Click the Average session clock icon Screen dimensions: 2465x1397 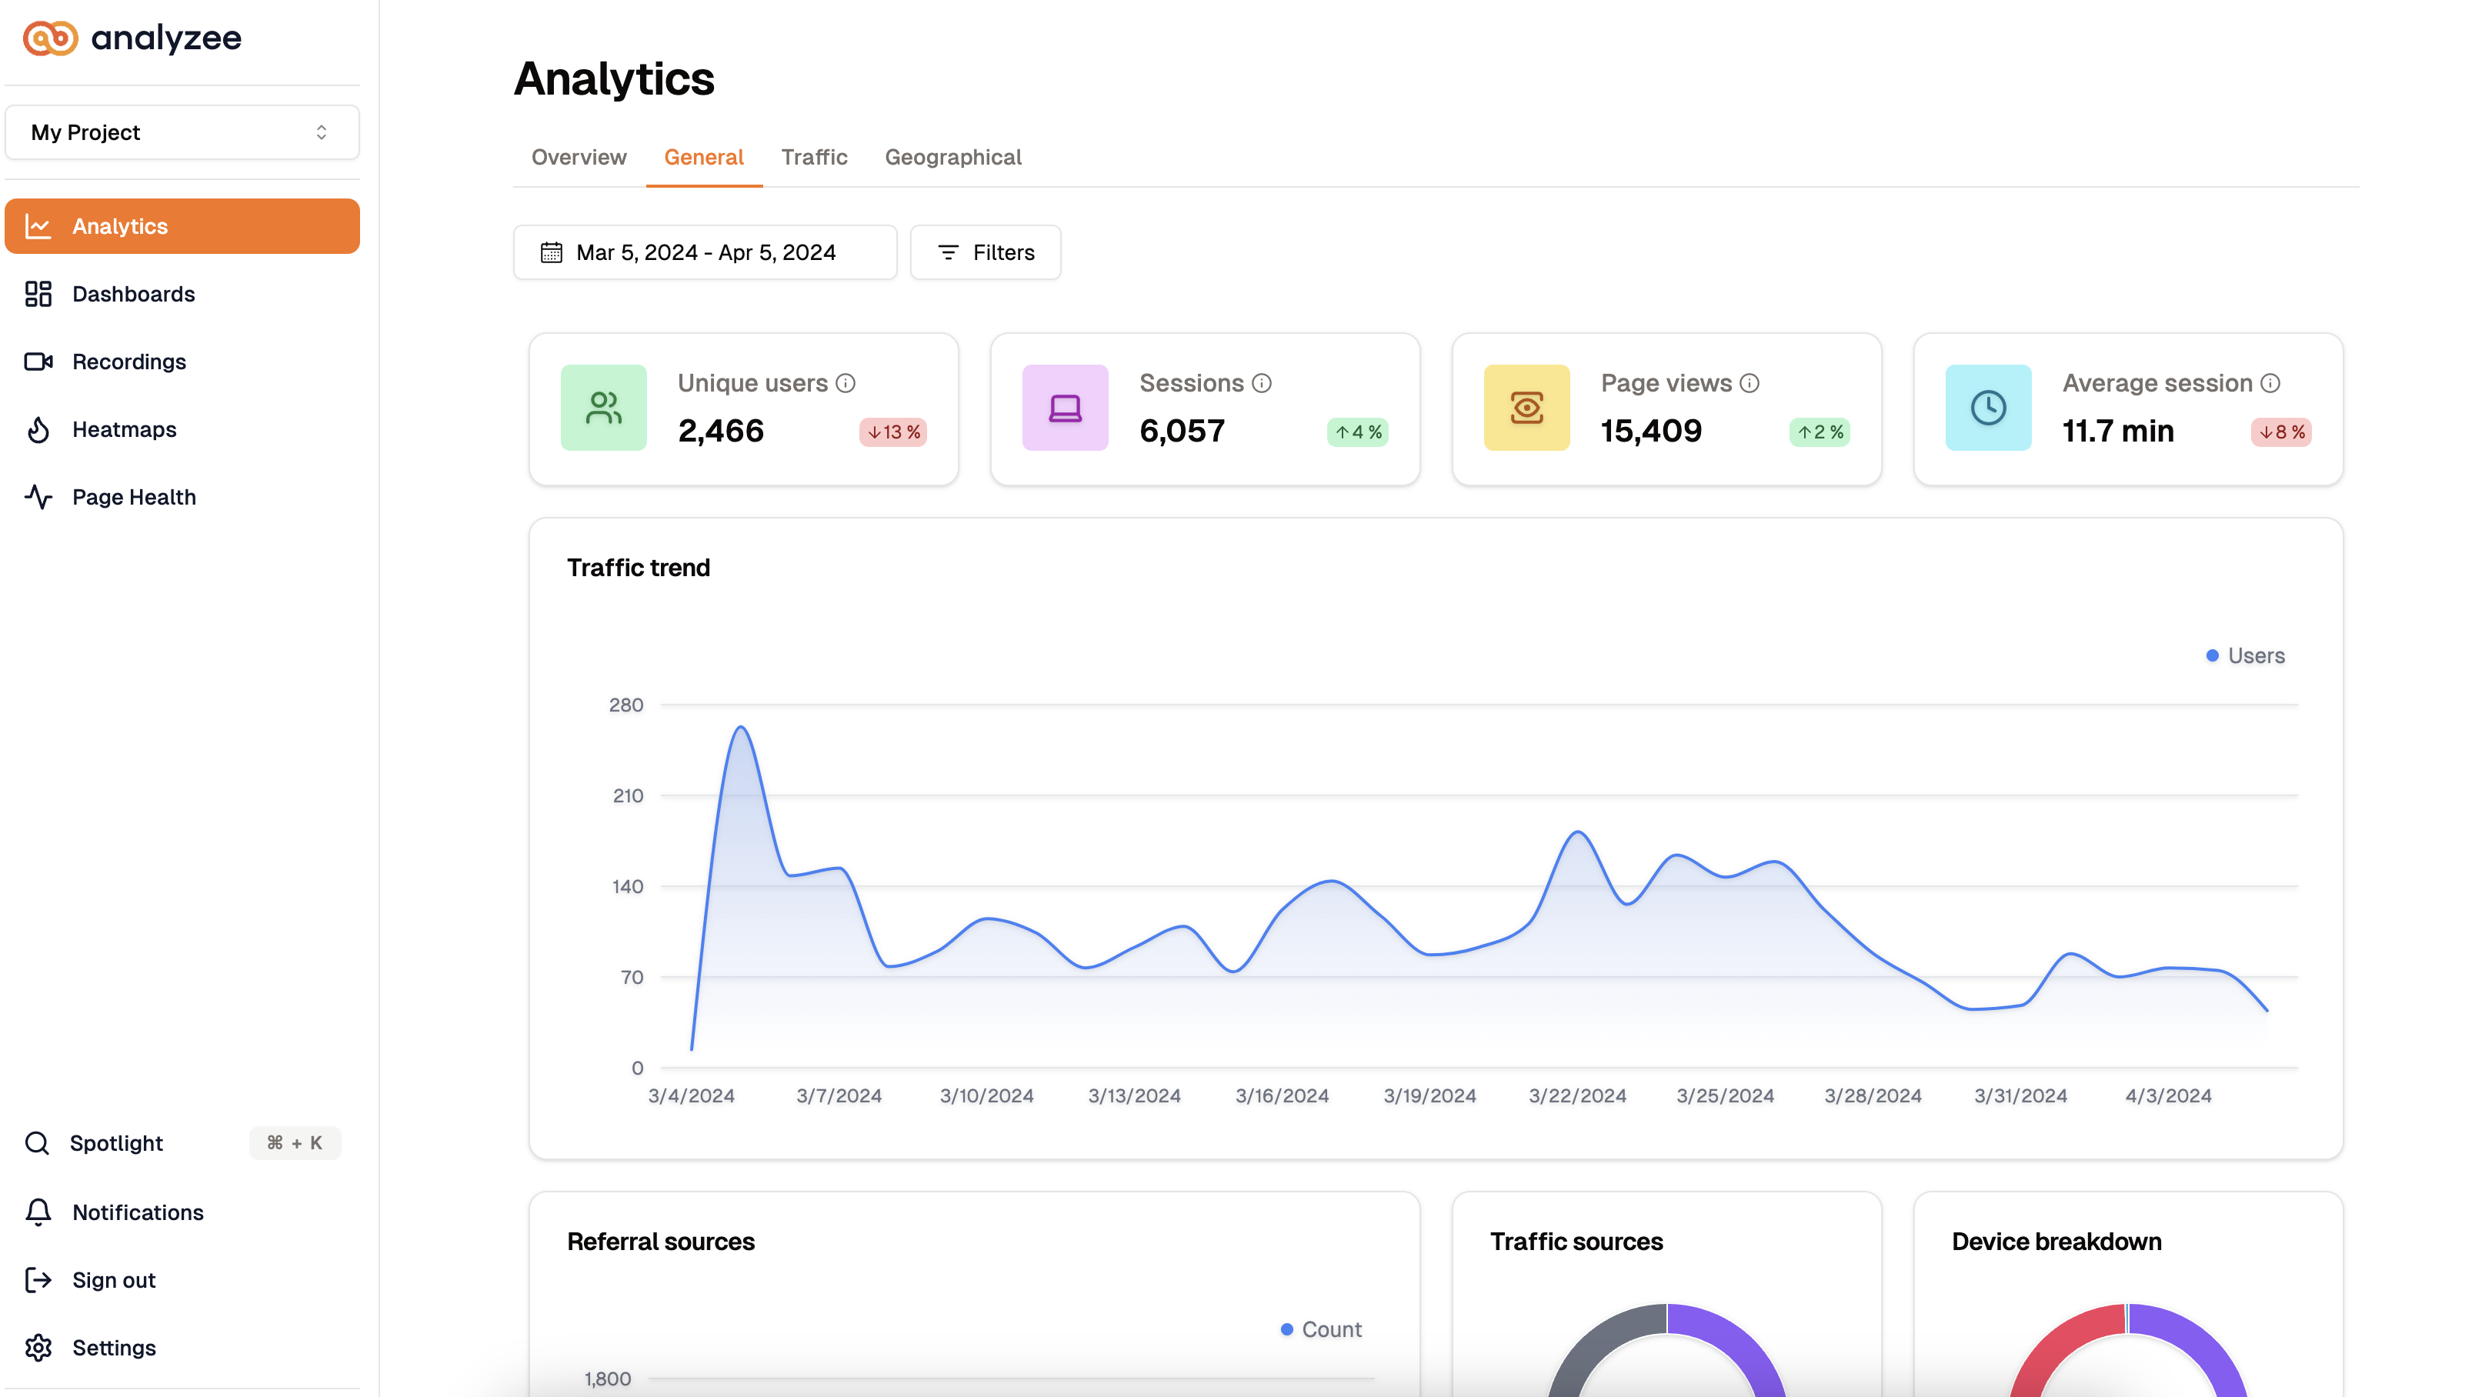1988,408
